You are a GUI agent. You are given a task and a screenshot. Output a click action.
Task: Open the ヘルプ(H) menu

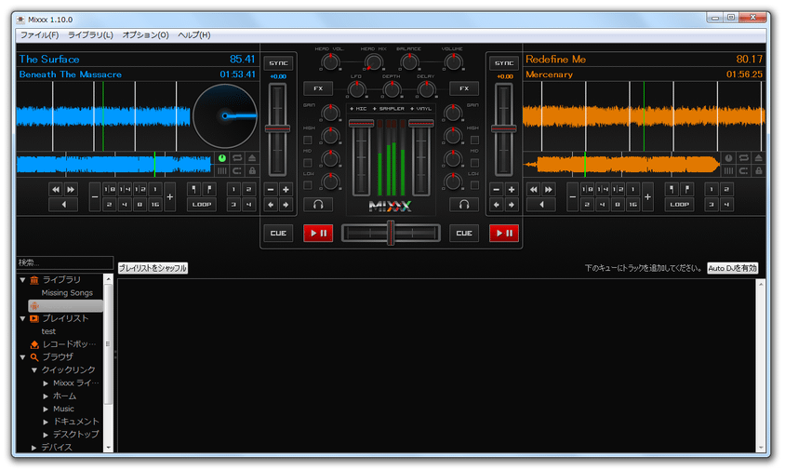pos(194,35)
